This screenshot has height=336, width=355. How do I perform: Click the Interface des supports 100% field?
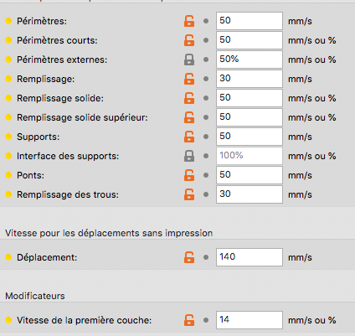[x=250, y=156]
